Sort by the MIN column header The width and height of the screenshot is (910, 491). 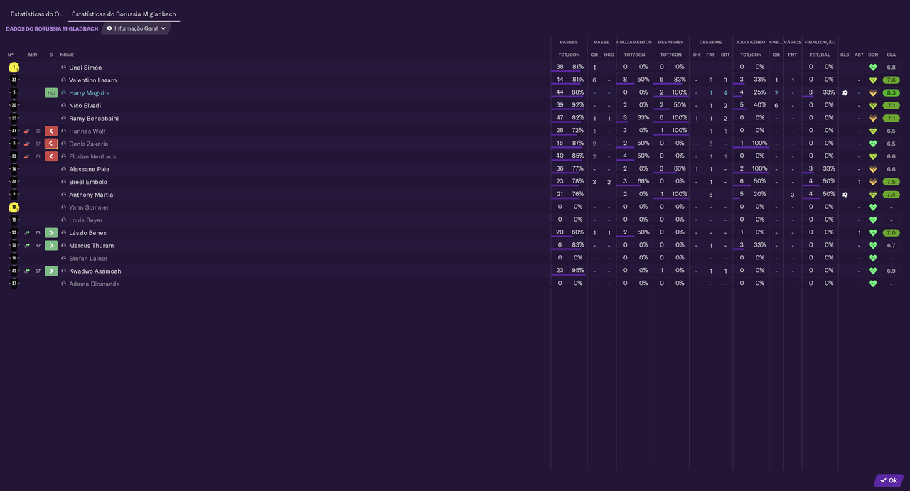click(33, 55)
